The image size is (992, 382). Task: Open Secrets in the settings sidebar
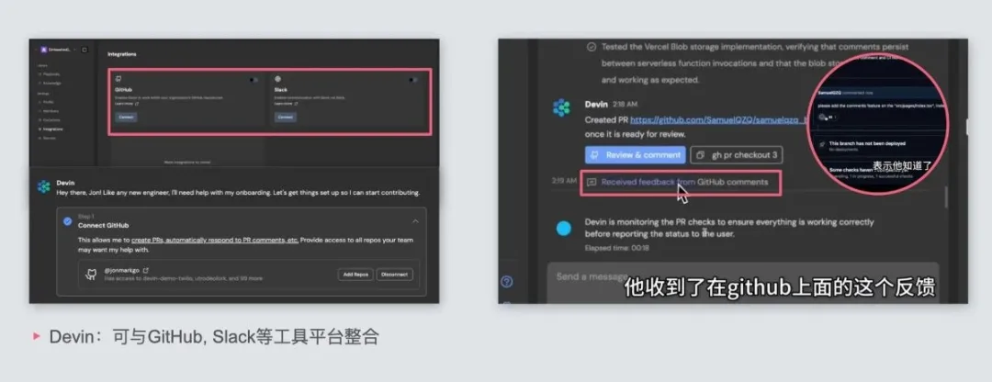(48, 137)
